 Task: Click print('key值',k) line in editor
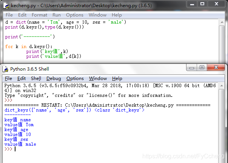pos(47,51)
